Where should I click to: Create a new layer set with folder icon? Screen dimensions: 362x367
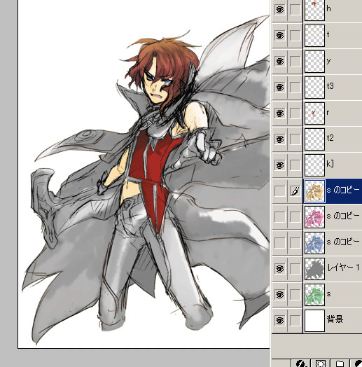click(340, 363)
